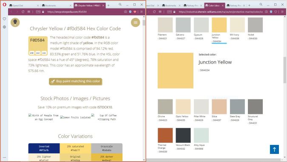The image size is (287, 162).
Task: Open the three-dots sidebar setup at bottom left
Action: (x=4, y=157)
